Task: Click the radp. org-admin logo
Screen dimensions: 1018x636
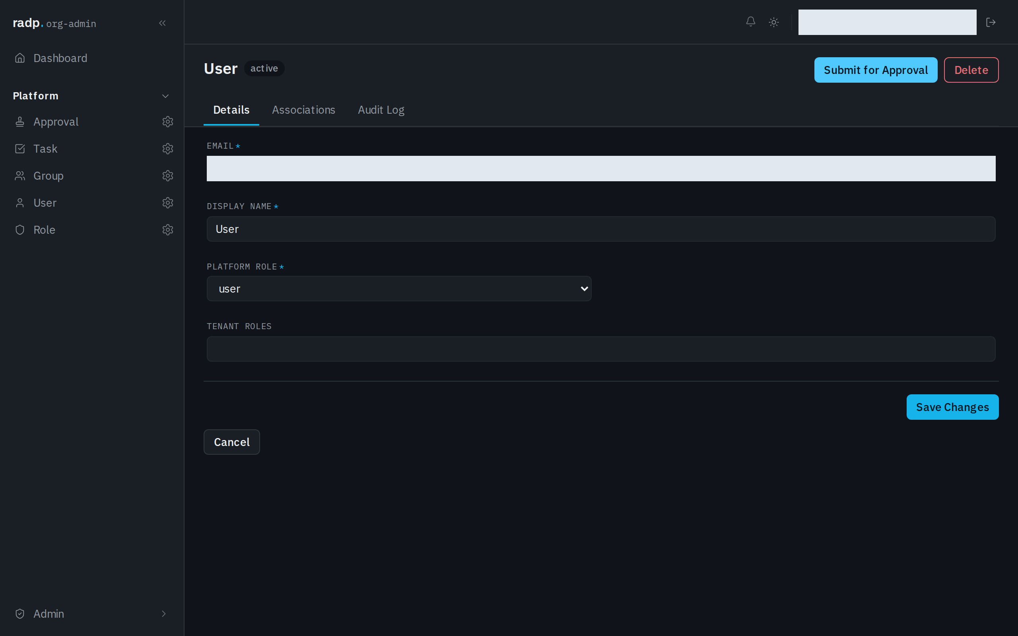Action: 54,23
